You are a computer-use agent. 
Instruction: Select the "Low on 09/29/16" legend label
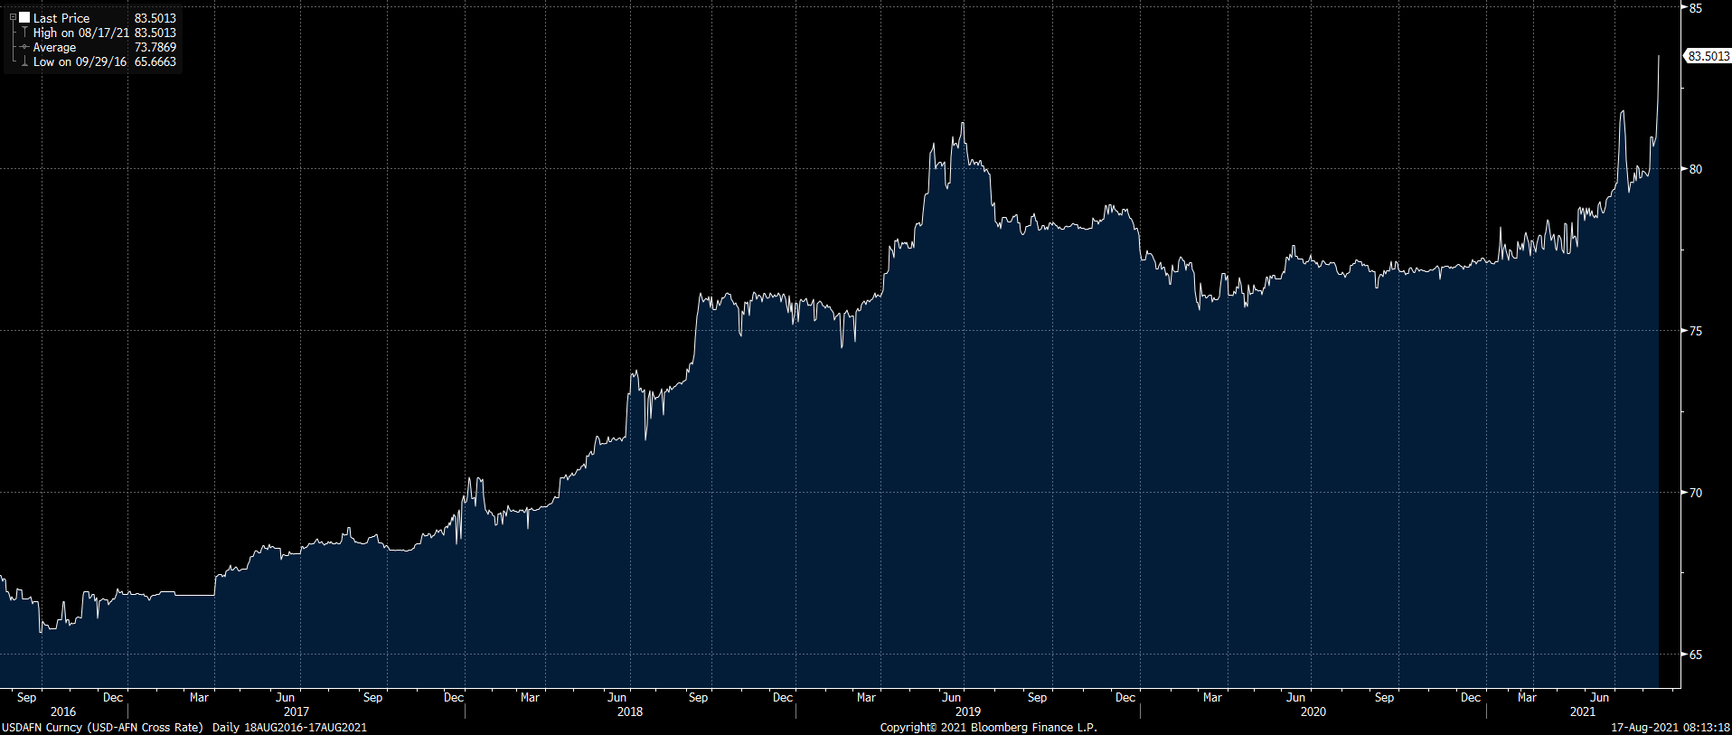point(80,61)
